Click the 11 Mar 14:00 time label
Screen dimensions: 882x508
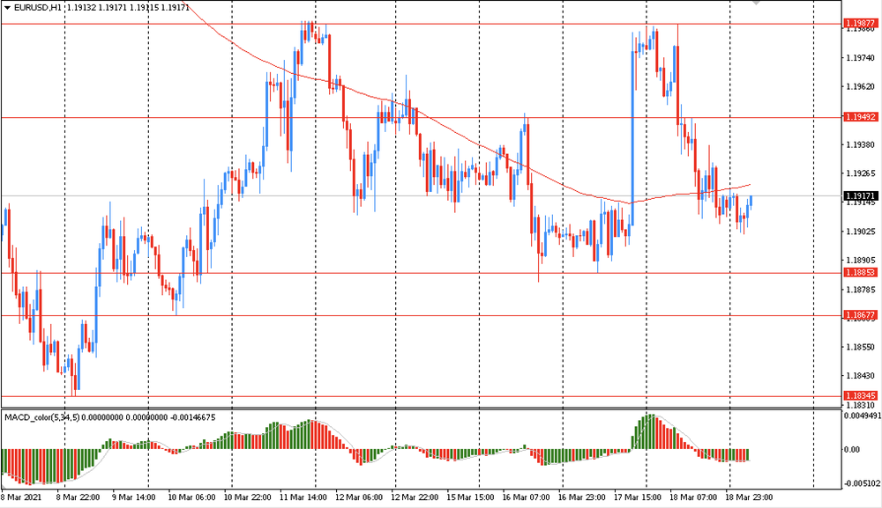click(303, 497)
